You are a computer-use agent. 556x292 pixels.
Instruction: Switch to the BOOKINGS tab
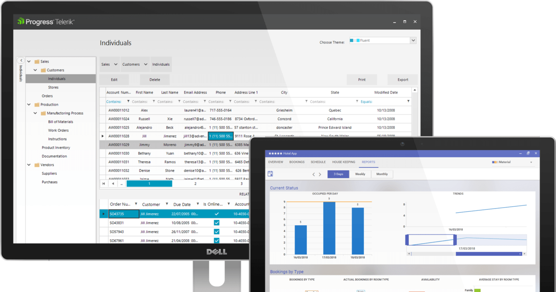297,162
